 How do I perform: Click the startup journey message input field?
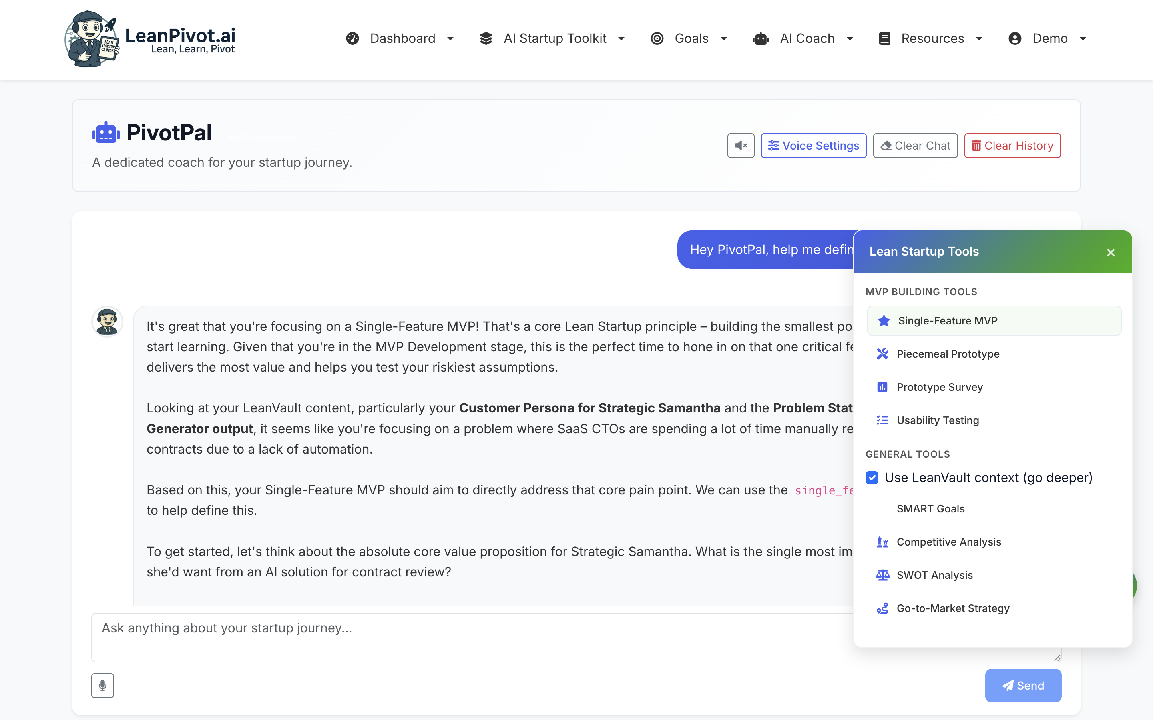coord(472,637)
